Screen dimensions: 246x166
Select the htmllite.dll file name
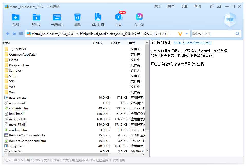(x=16, y=114)
